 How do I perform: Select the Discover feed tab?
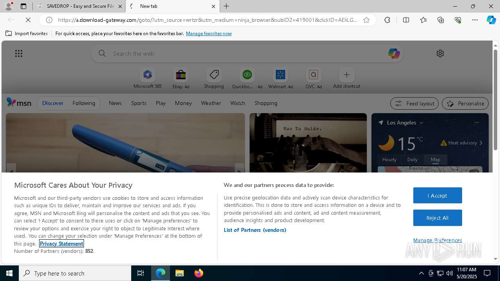[53, 103]
